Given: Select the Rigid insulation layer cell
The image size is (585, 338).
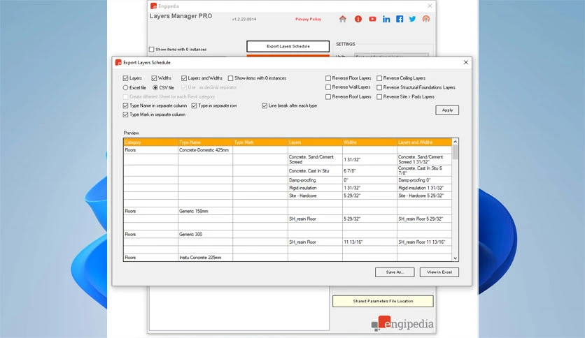Looking at the screenshot, I should 315,188.
